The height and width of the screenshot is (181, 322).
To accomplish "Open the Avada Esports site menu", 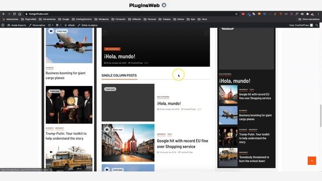I will point(17,25).
